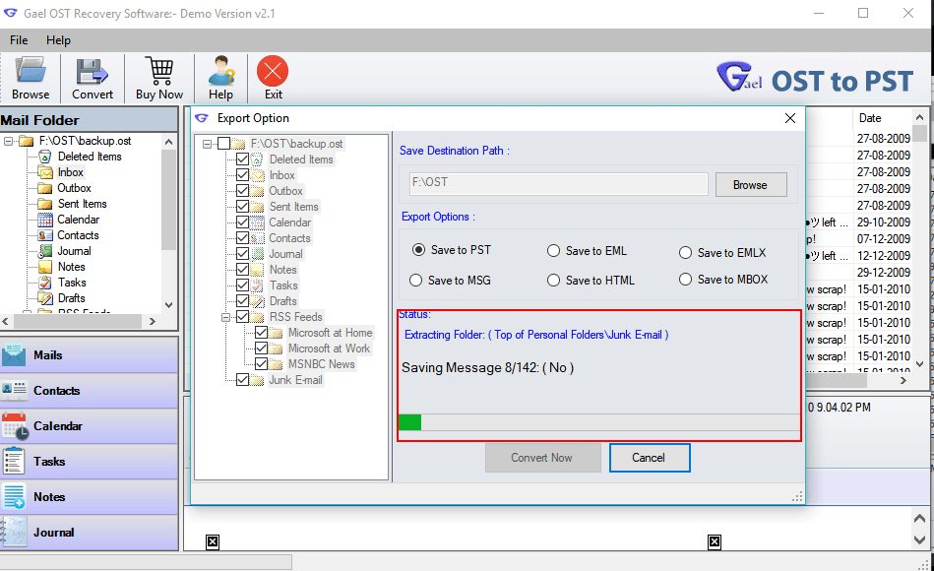Viewport: 934px width, 571px height.
Task: Open the Contacts card icon in sidebar
Action: point(14,391)
